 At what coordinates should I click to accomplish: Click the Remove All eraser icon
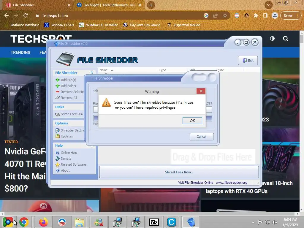[x=58, y=98]
